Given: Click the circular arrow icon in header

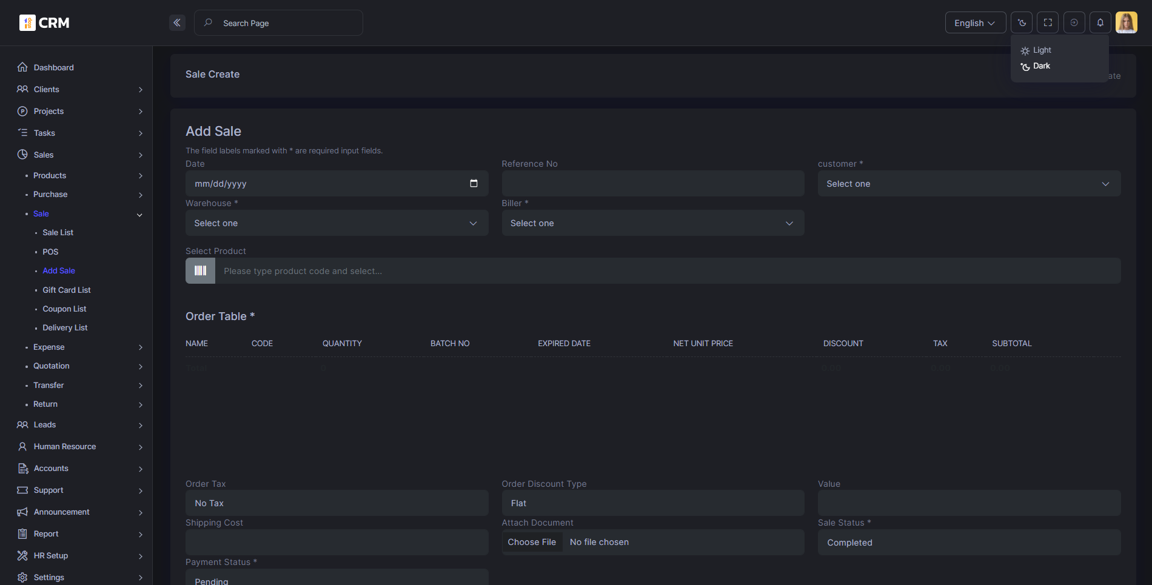Looking at the screenshot, I should [x=1074, y=23].
